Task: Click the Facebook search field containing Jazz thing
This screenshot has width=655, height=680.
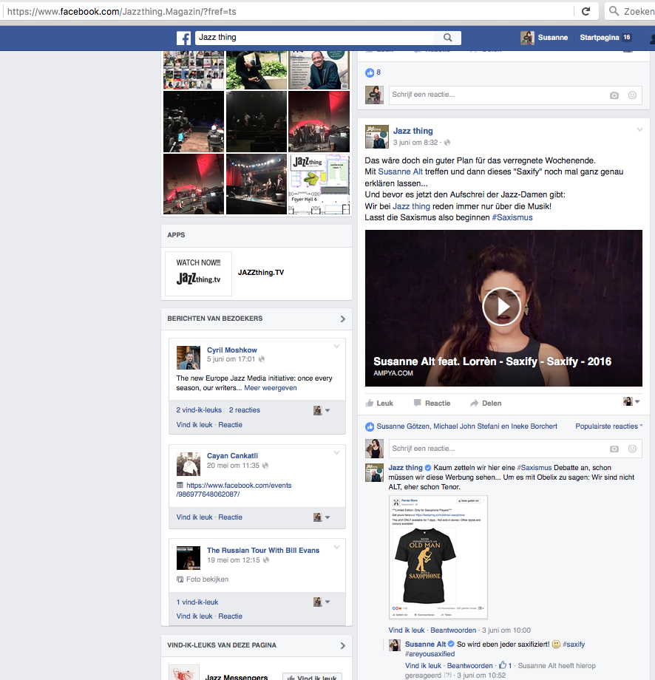Action: click(x=314, y=38)
